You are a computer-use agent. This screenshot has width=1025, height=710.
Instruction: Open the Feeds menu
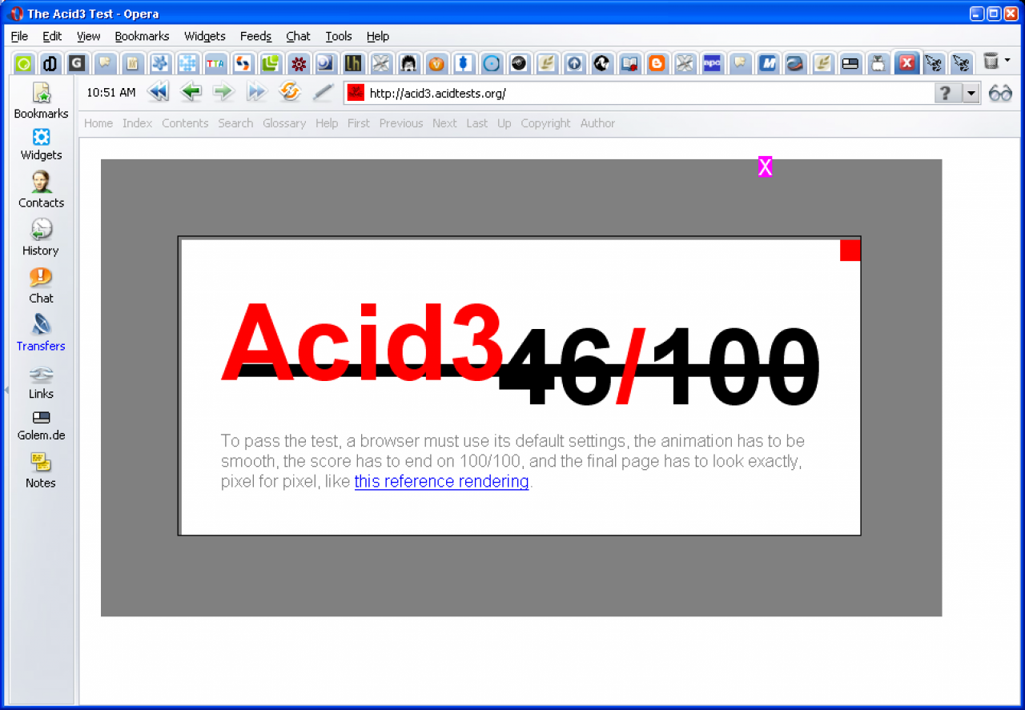tap(255, 36)
